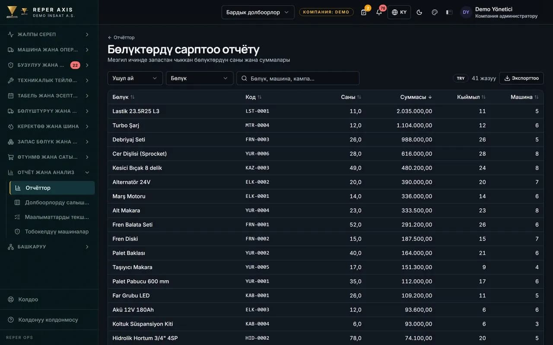The image size is (553, 345).
Task: Sort by Суммасы column header
Action: (416, 97)
